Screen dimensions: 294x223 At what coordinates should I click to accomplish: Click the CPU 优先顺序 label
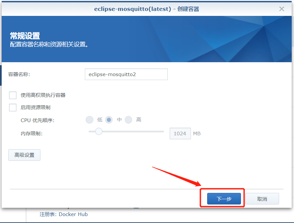click(x=37, y=120)
